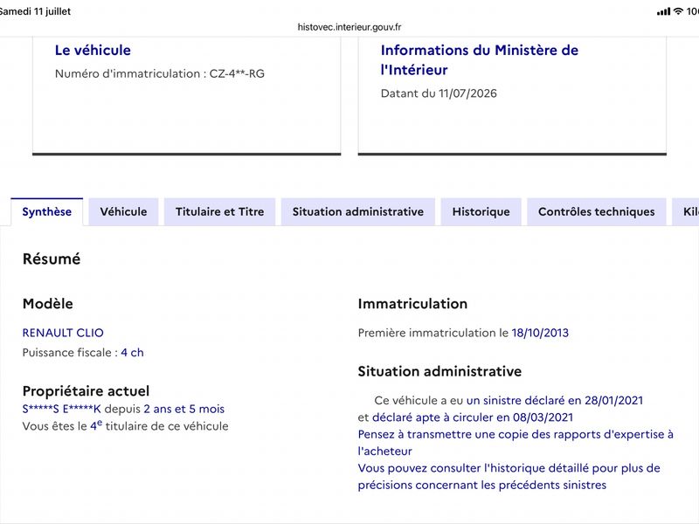Click the 'Le véhicule' card heading
The width and height of the screenshot is (699, 524).
(93, 50)
